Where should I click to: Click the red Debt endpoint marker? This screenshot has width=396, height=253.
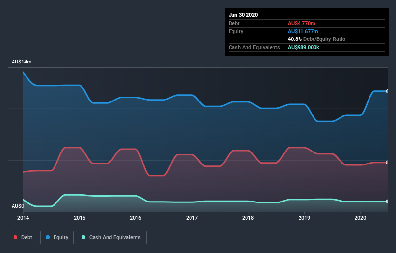388,163
